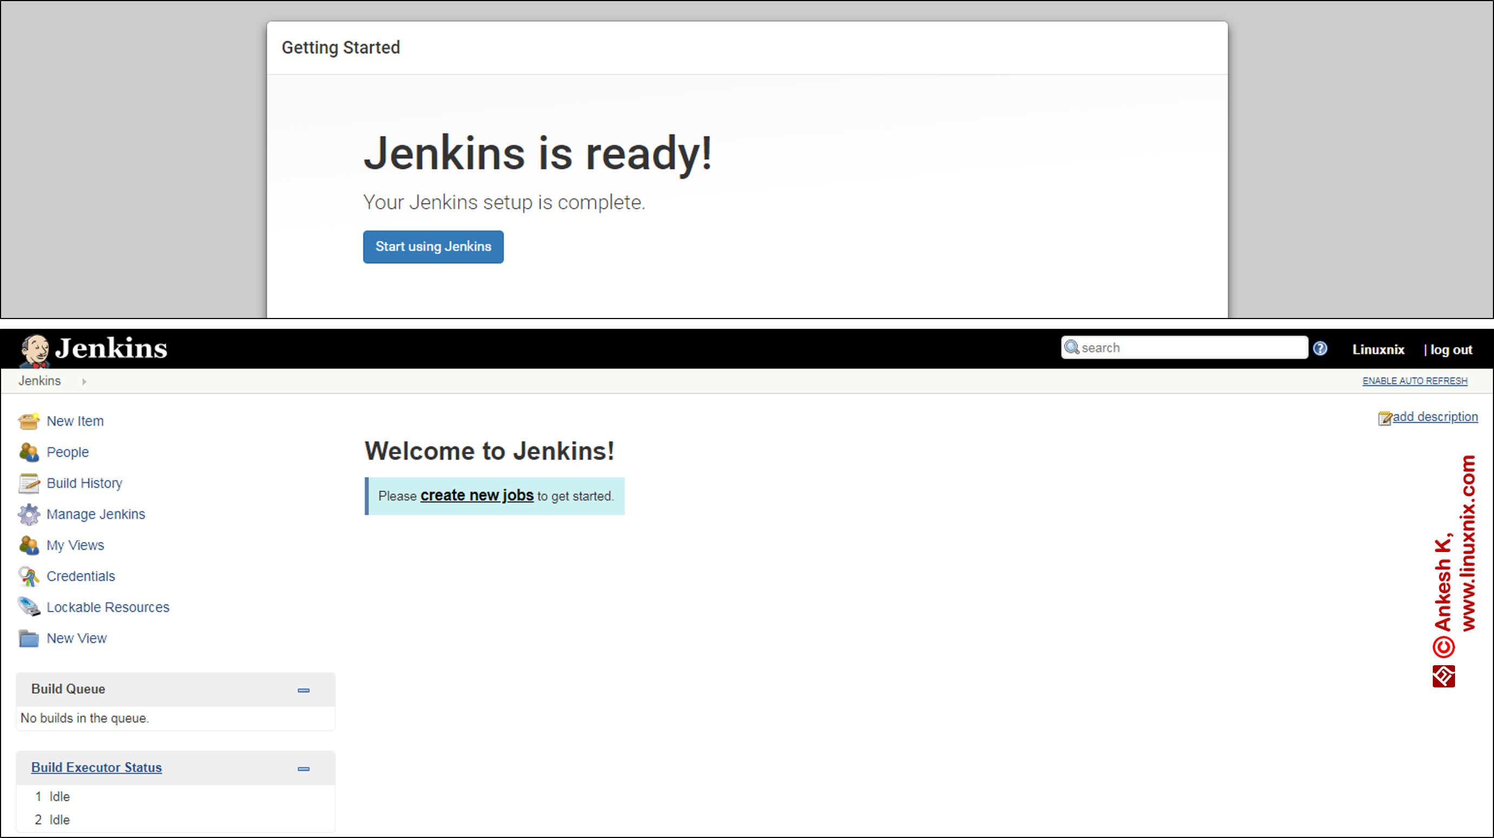1494x838 pixels.
Task: Click the Jenkins butler logo icon
Action: (x=35, y=350)
